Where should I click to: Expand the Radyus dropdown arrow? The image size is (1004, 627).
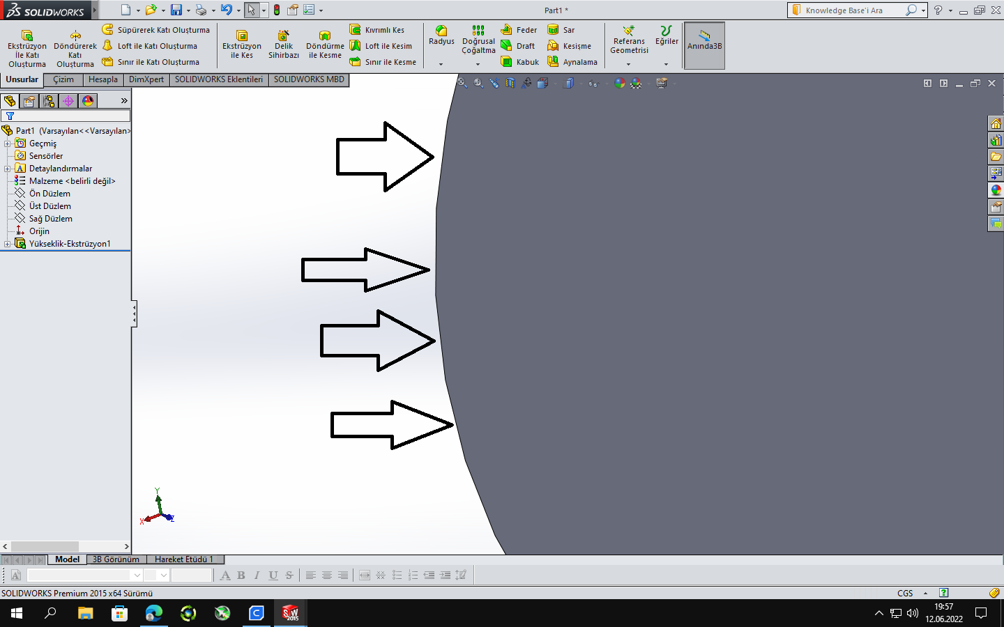[x=441, y=64]
